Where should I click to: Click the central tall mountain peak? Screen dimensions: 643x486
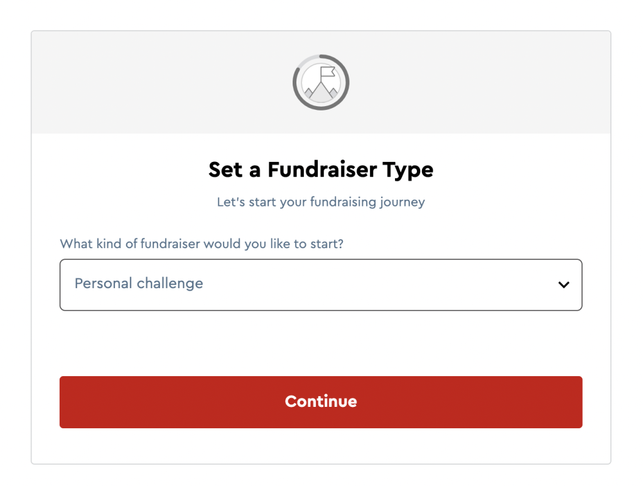pyautogui.click(x=321, y=90)
